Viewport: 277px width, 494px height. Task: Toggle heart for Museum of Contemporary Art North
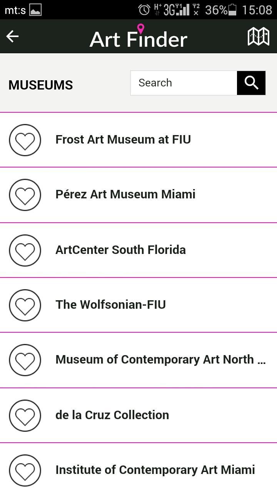[x=25, y=360]
